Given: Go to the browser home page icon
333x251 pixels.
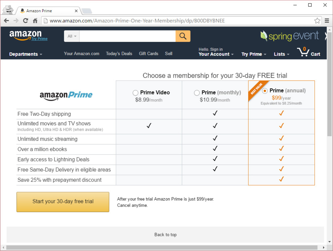Looking at the screenshot, I should coord(35,20).
